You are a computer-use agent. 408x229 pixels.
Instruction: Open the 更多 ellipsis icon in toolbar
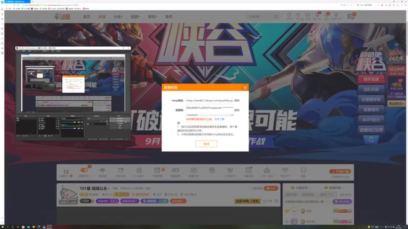point(303,170)
